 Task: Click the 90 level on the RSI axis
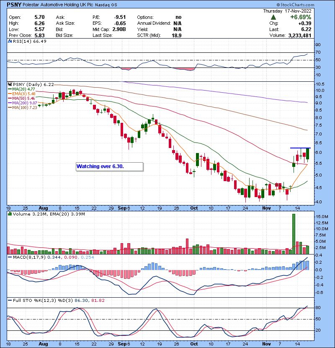click(x=318, y=45)
